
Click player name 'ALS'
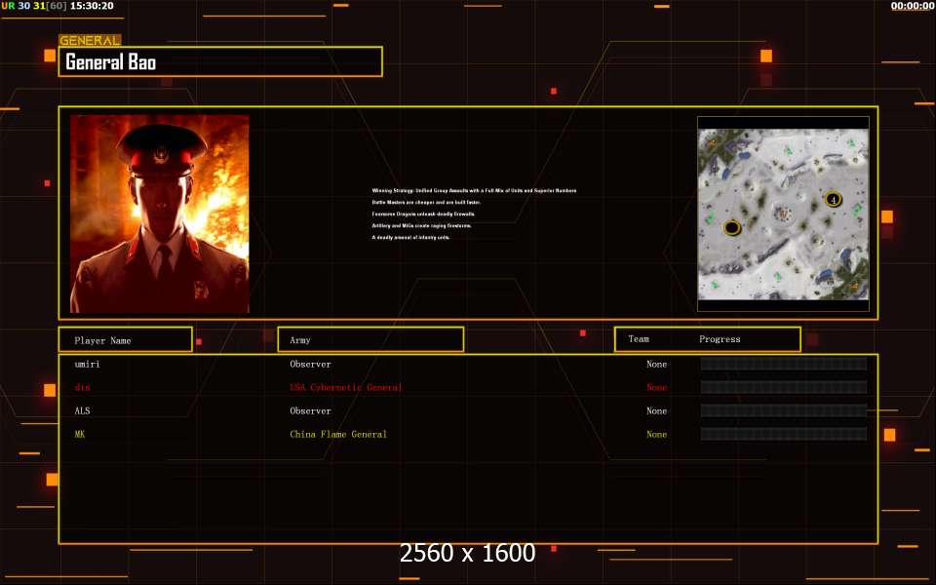(x=82, y=410)
